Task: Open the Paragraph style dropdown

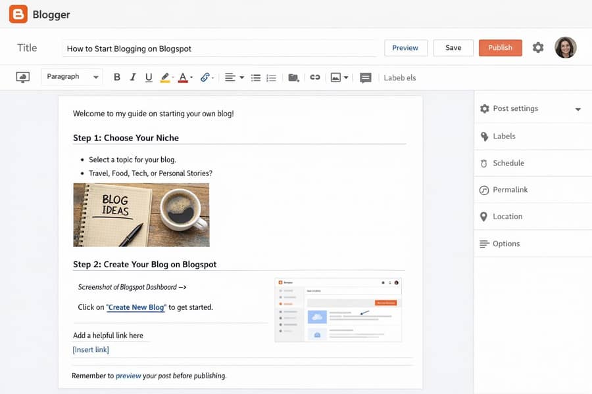Action: pos(72,77)
